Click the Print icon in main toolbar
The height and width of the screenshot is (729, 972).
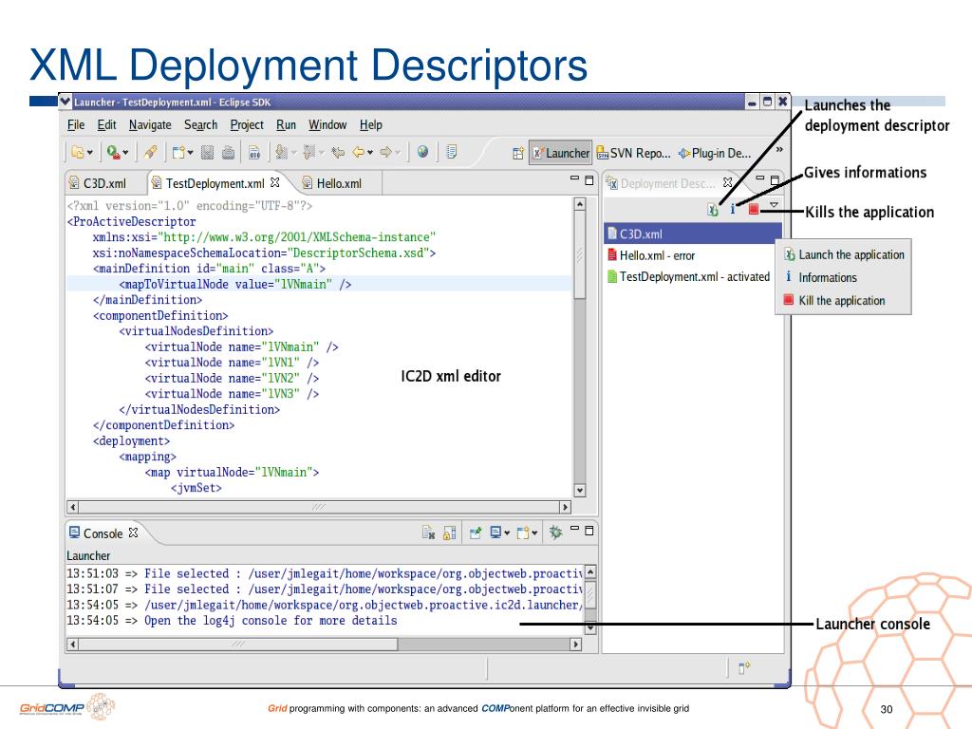(x=229, y=152)
